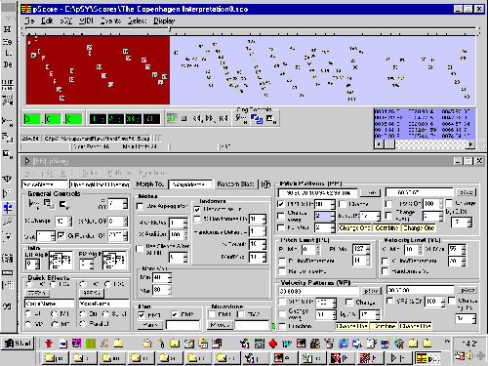Uncheck the PP1 % Of checkbox in Pitch Patterns
The height and width of the screenshot is (366, 488).
coord(281,204)
